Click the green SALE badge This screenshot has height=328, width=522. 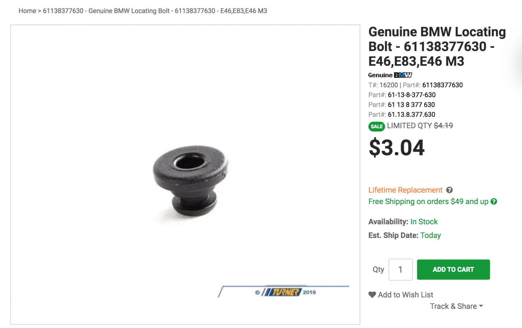377,126
